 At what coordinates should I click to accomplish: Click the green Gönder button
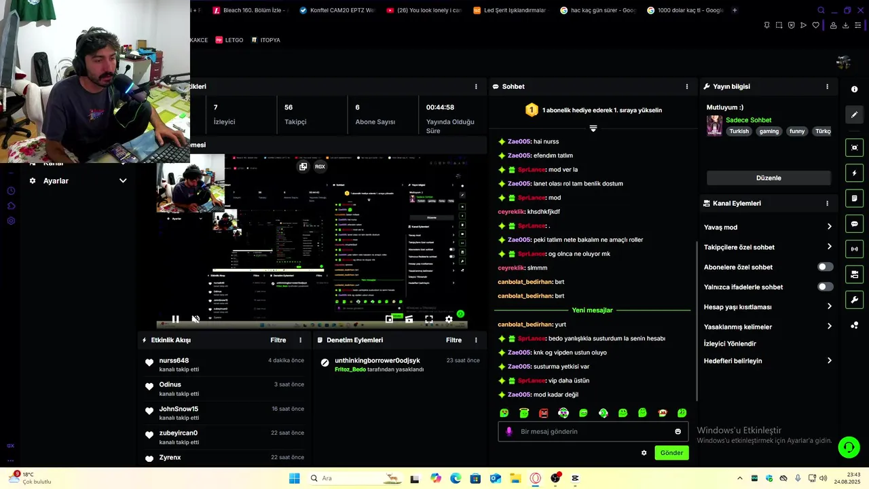pyautogui.click(x=671, y=453)
